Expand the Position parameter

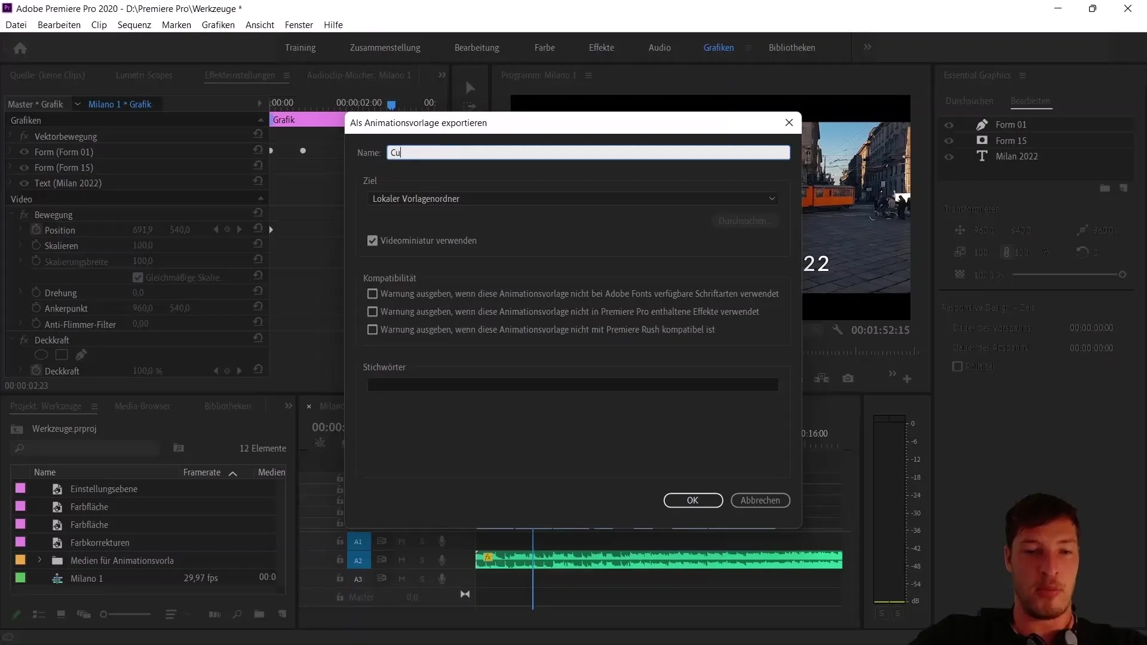point(20,229)
